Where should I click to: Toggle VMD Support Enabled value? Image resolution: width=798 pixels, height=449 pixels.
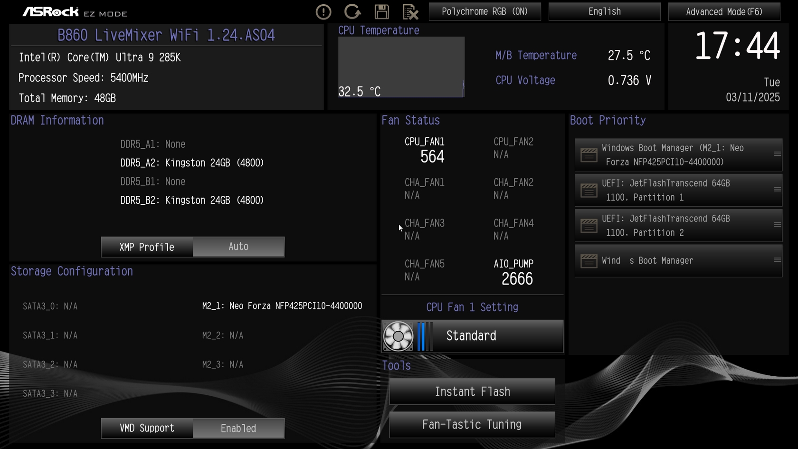tap(238, 428)
